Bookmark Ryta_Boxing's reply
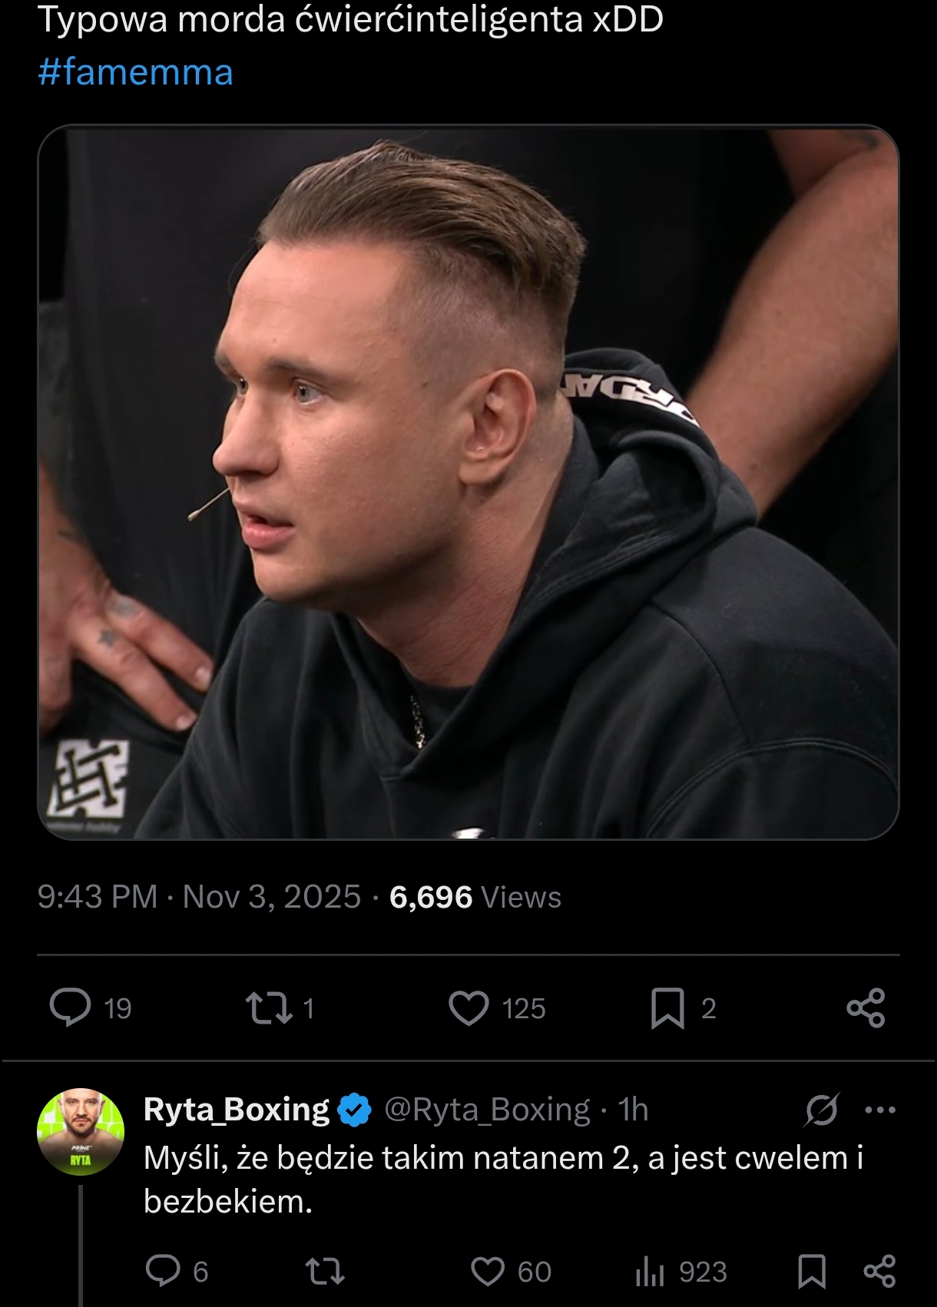This screenshot has height=1307, width=937. [x=812, y=1271]
